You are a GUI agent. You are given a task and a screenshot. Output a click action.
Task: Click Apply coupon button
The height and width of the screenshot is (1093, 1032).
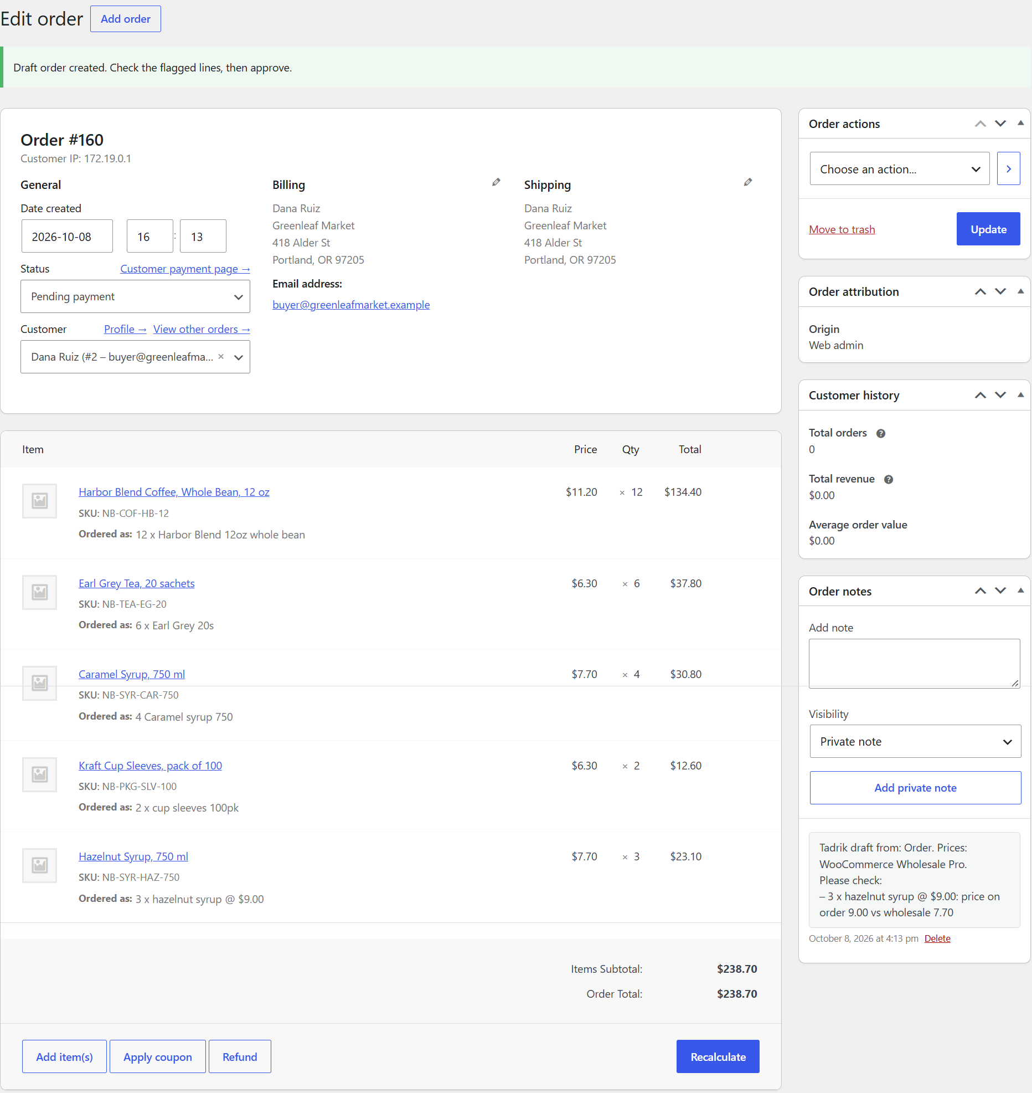tap(158, 1057)
